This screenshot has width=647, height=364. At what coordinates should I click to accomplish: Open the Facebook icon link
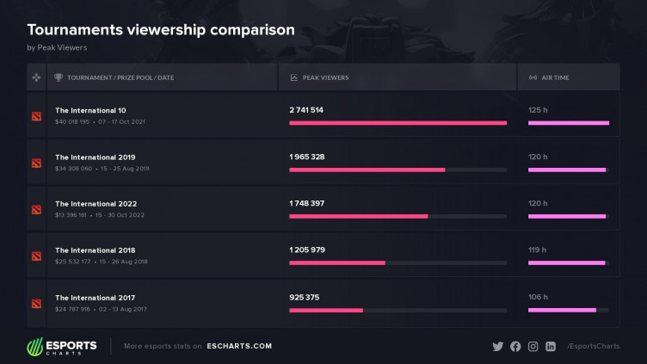(x=515, y=346)
